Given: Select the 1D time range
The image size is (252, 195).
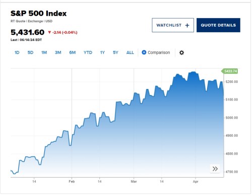Looking at the screenshot, I should 17,53.
